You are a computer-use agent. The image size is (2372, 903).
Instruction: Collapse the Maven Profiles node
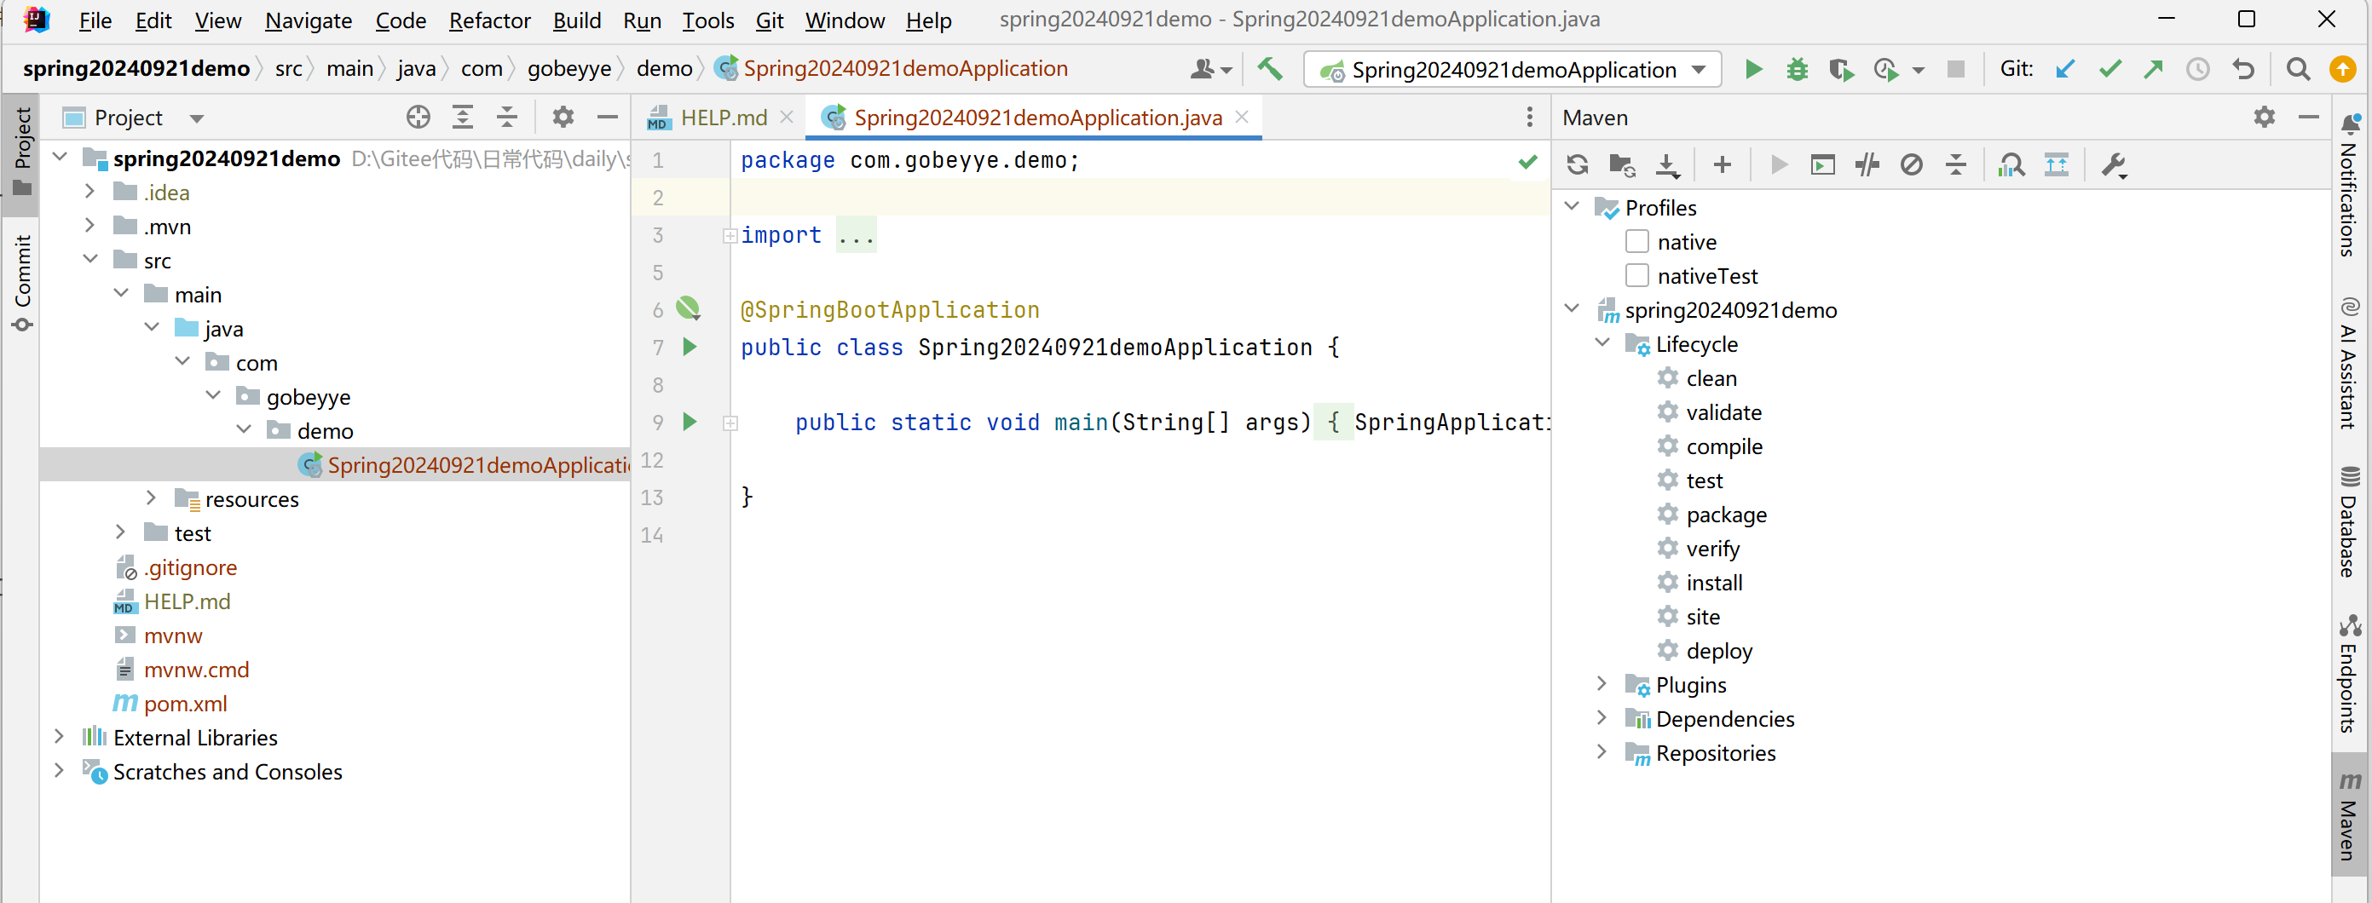(1572, 207)
